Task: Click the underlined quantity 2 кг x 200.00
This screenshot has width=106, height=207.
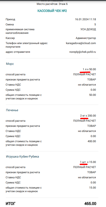Action: [88, 116]
